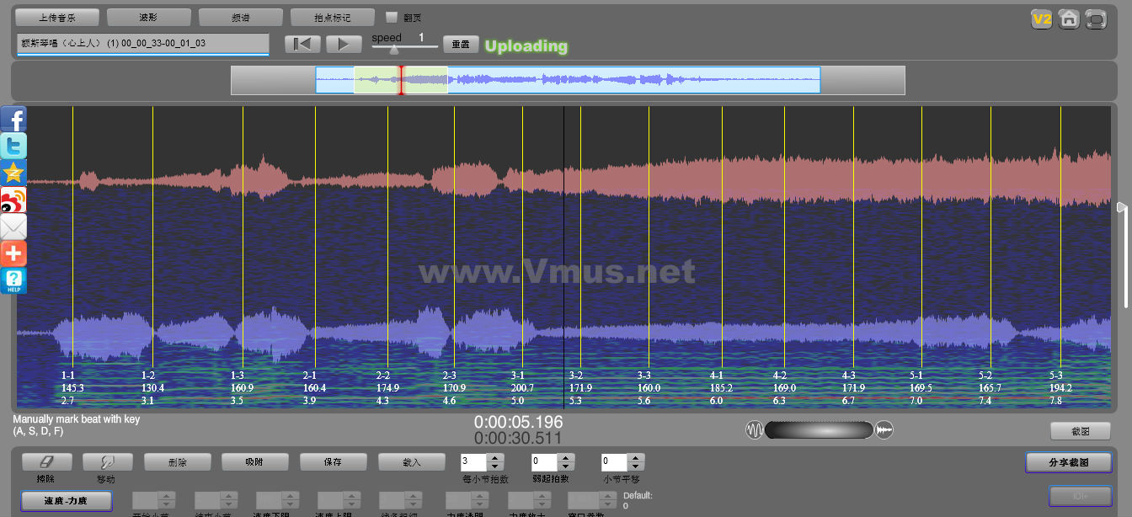Switch to the 波形 waveform view
This screenshot has width=1132, height=517.
click(x=148, y=17)
